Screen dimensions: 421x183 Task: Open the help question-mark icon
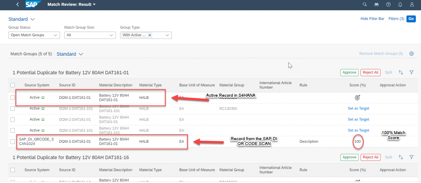(x=388, y=5)
